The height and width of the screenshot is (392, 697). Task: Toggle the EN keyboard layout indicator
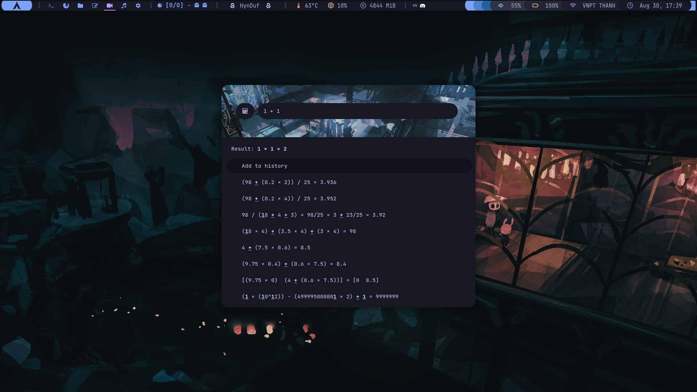415,5
